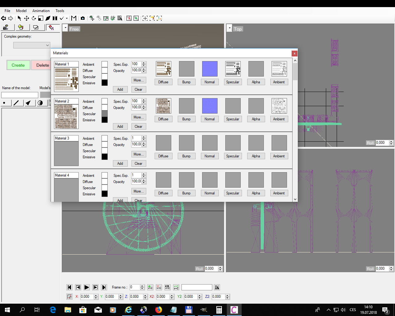The height and width of the screenshot is (316, 395).
Task: Click the camera icon in toolbar
Action: pyautogui.click(x=83, y=18)
